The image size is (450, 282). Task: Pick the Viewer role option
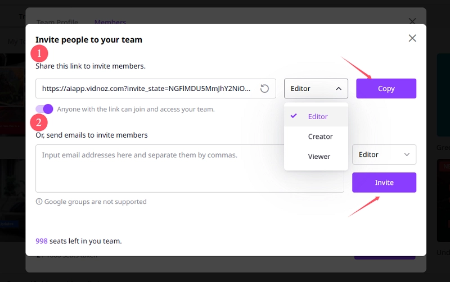tap(319, 157)
